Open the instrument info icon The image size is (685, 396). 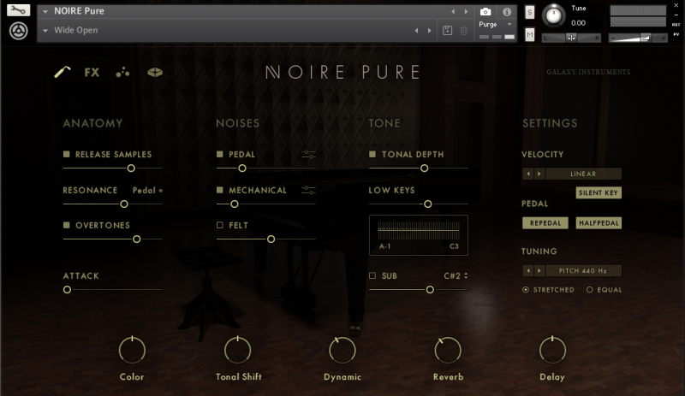(x=507, y=12)
